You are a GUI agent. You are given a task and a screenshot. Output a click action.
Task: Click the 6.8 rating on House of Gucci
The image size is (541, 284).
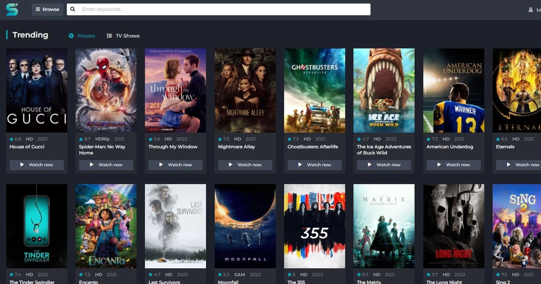16,139
